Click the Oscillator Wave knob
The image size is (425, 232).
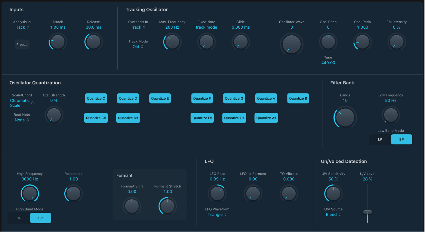pos(291,44)
